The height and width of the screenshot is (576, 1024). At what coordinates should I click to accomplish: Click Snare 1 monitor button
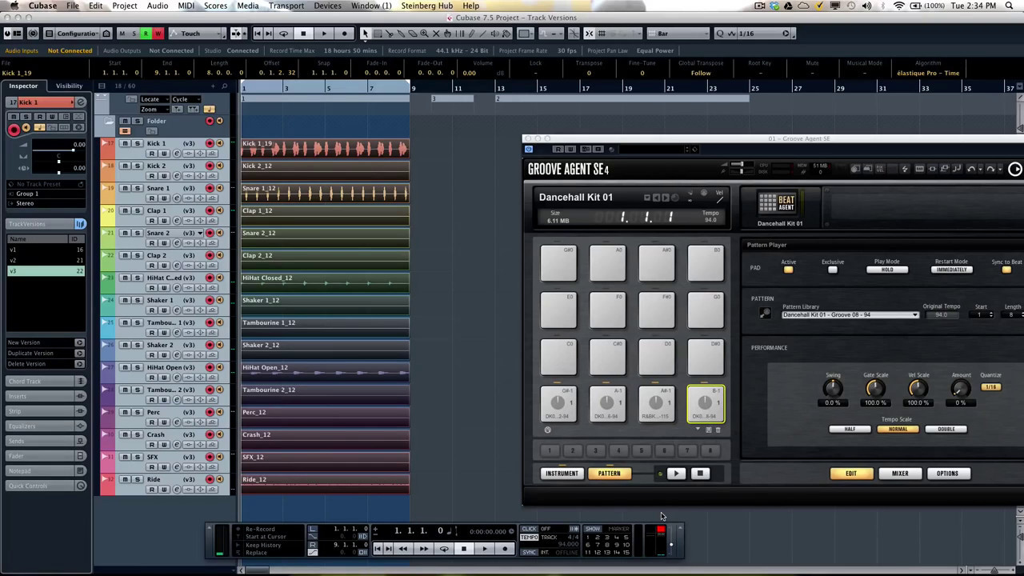219,188
